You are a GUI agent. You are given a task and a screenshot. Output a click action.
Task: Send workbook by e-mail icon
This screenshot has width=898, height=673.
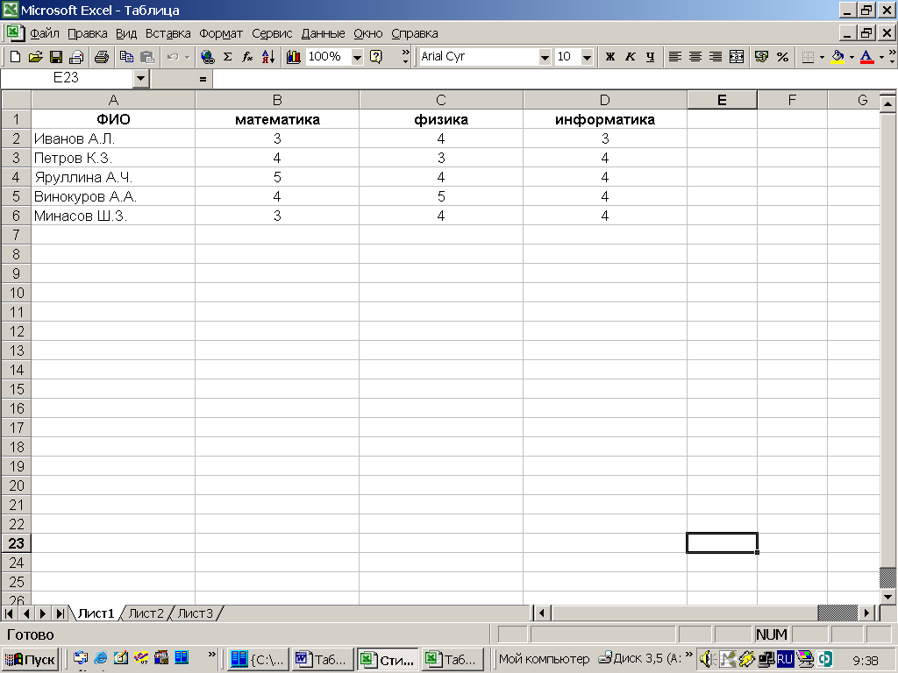(x=76, y=57)
